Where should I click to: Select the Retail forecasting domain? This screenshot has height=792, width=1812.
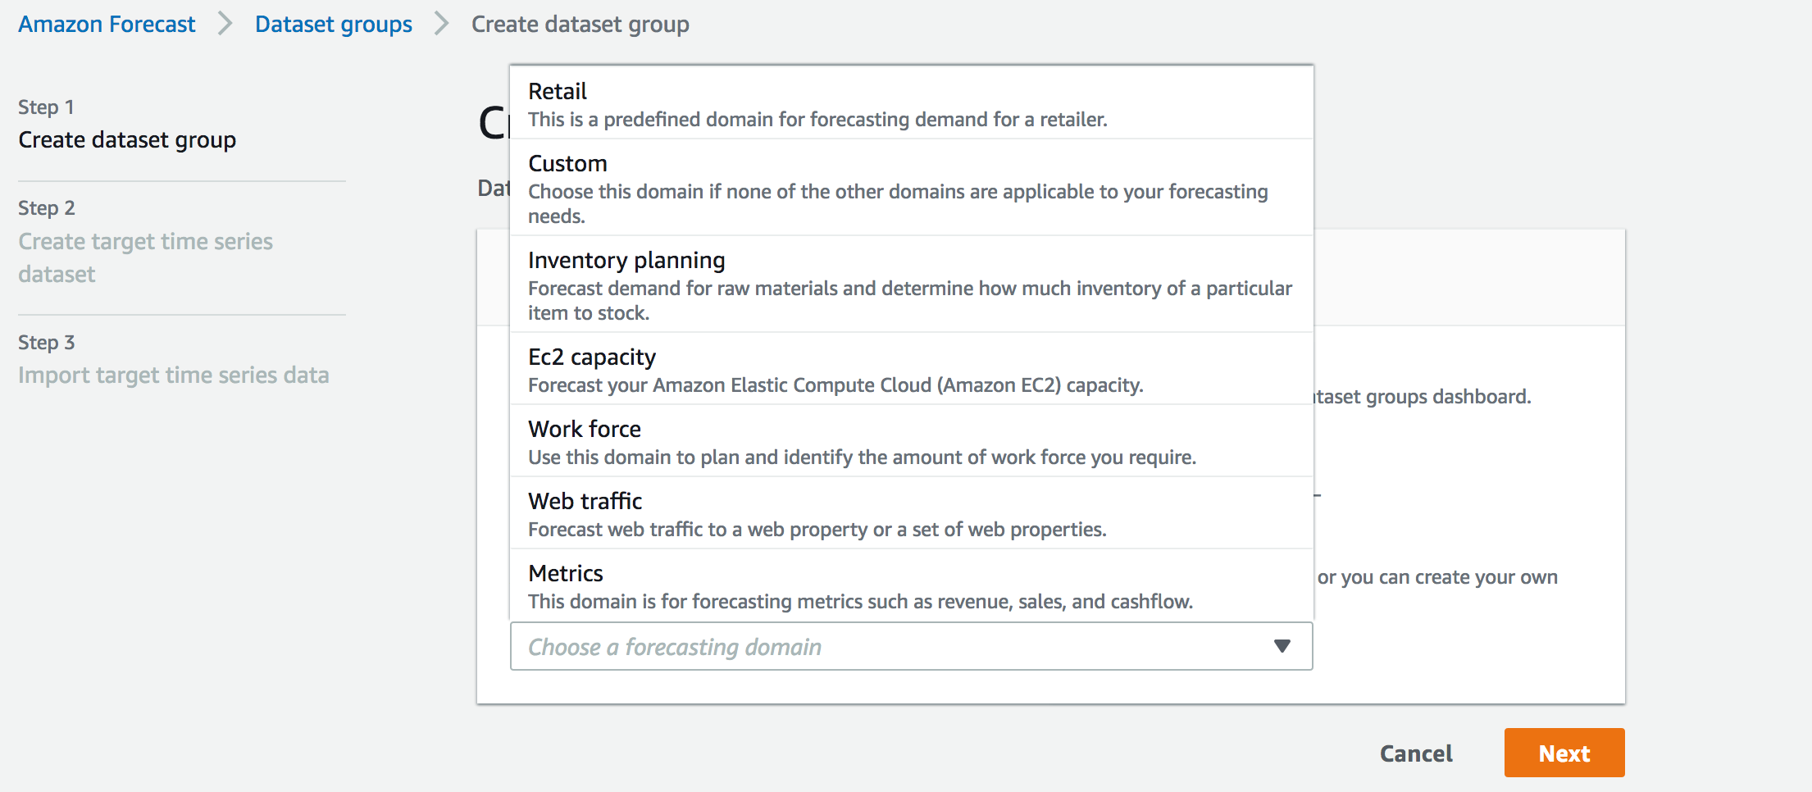912,103
